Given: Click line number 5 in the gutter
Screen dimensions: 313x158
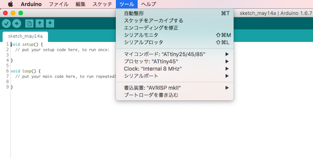Looking at the screenshot, I should pyautogui.click(x=7, y=66).
